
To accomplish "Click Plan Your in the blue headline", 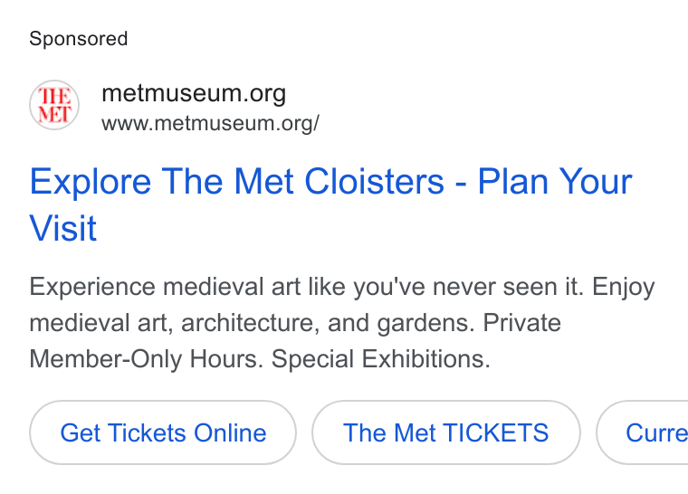I will point(555,182).
